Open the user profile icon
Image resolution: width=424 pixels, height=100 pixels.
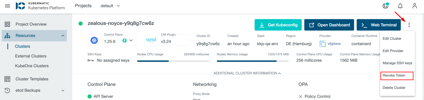click(414, 6)
